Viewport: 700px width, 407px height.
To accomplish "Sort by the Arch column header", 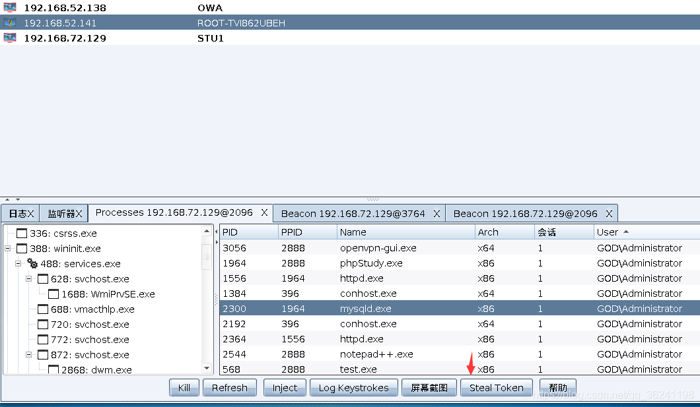I will (505, 232).
